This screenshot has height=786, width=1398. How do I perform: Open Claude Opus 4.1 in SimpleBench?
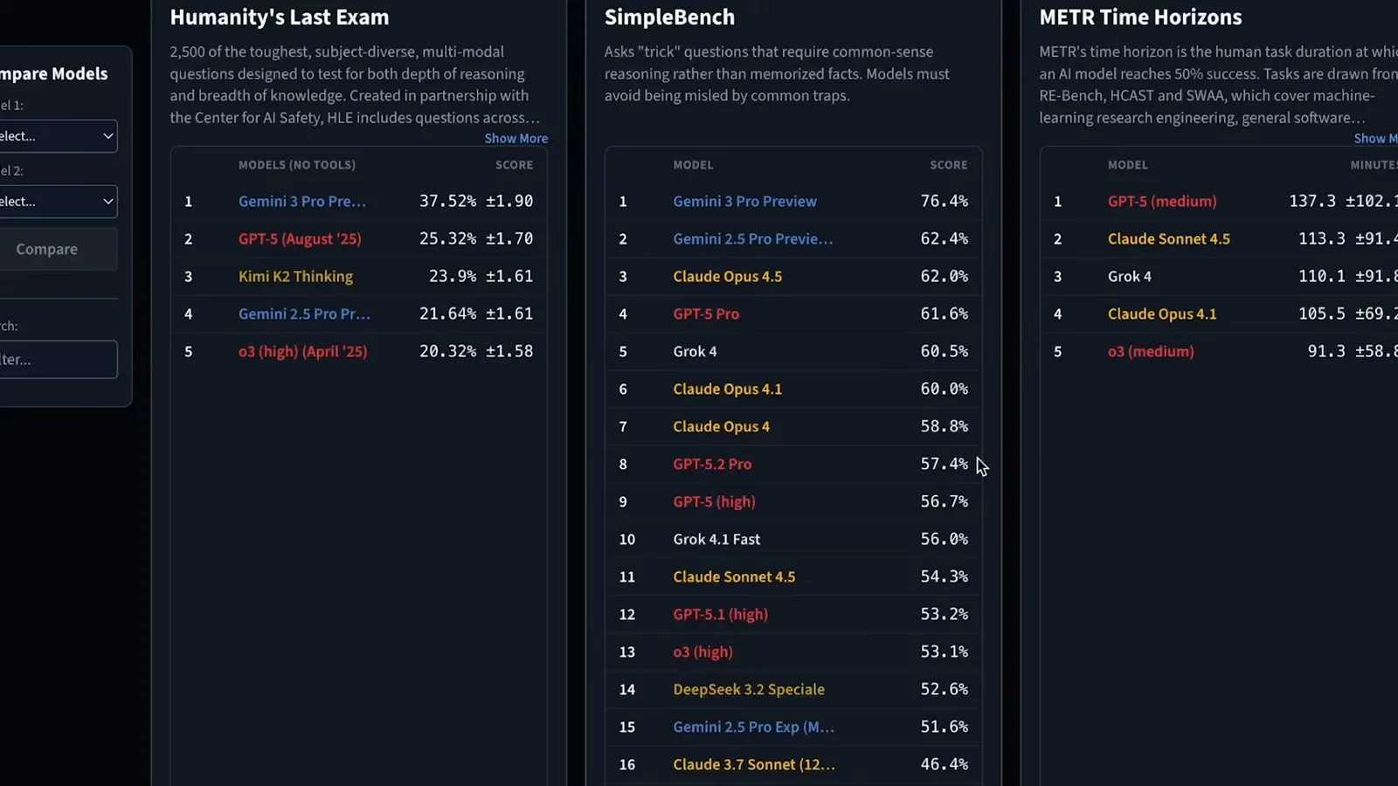(727, 389)
